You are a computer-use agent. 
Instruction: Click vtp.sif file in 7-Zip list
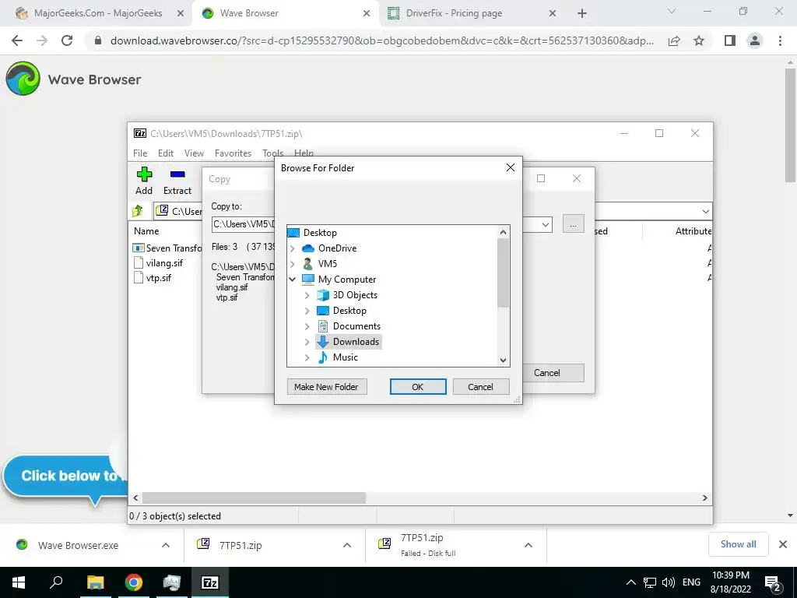(x=152, y=278)
